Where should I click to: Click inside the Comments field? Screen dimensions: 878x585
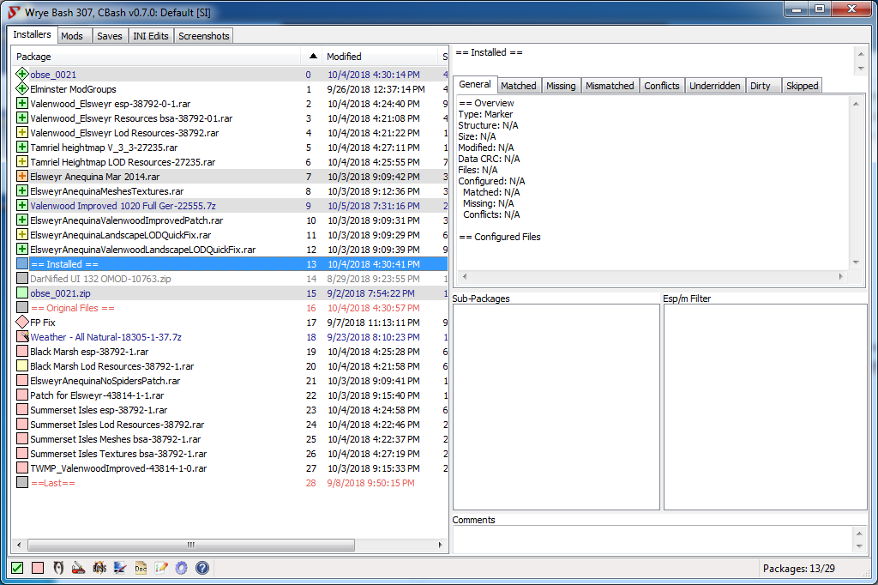pyautogui.click(x=652, y=536)
